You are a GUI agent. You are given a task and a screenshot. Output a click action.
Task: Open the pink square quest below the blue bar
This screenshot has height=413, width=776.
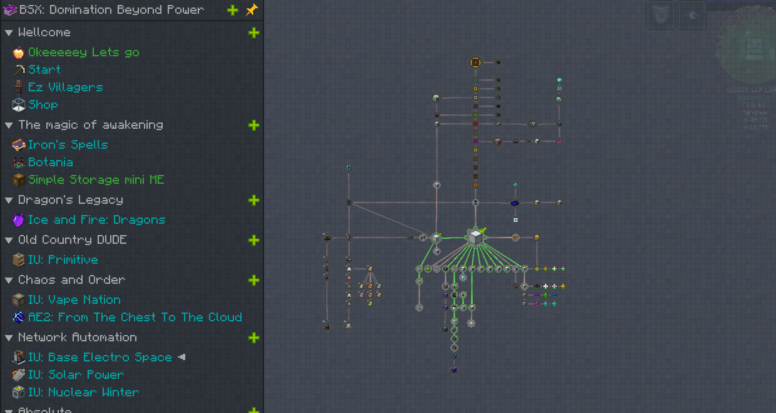pos(516,220)
